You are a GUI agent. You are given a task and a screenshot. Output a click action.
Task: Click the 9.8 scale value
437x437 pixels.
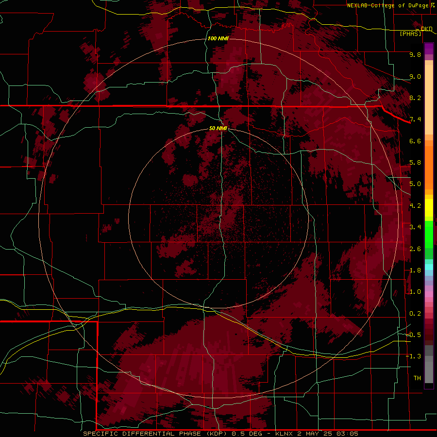coord(415,54)
